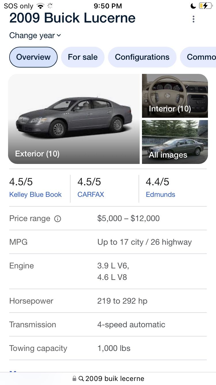
Task: Tap the 2009 Buick Lucerne title
Action: [x=72, y=18]
